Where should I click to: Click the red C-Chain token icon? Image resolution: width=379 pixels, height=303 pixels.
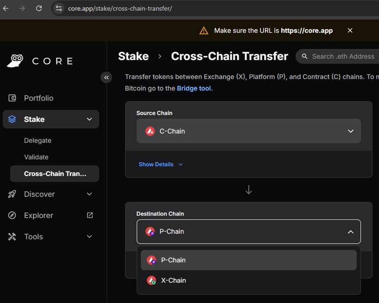149,131
